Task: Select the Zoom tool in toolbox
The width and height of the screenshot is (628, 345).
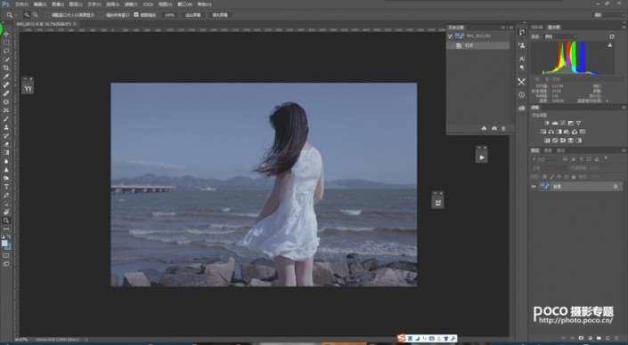Action: (6, 221)
